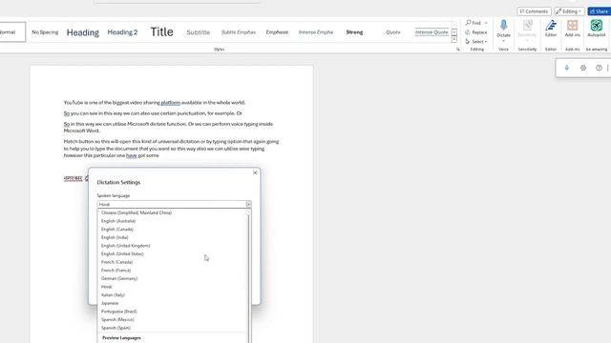
Task: Click the underlined word "have" in document
Action: tap(132, 155)
